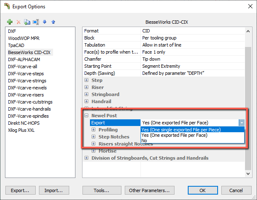
Task: Duplicate the selected export format
Action: click(27, 22)
